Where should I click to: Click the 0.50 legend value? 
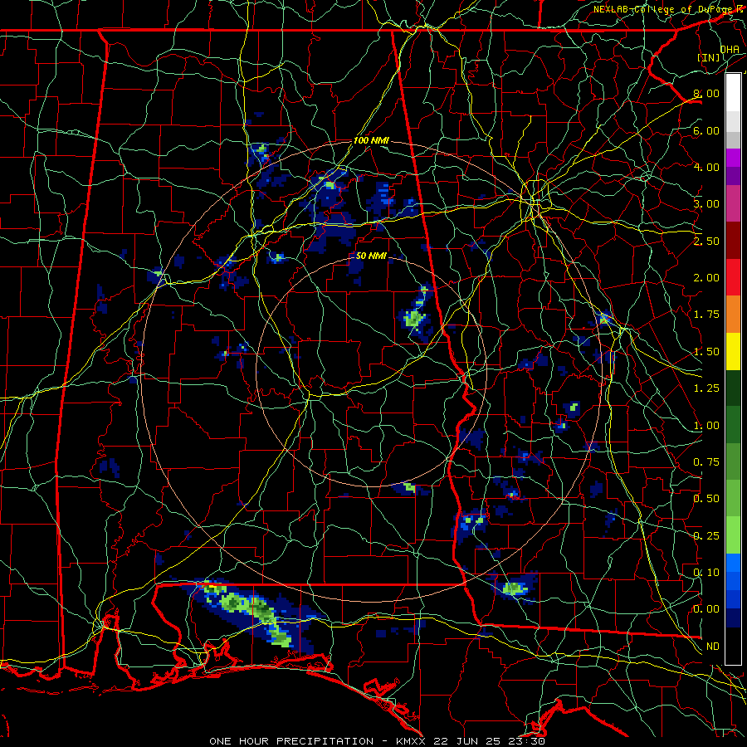(x=706, y=499)
